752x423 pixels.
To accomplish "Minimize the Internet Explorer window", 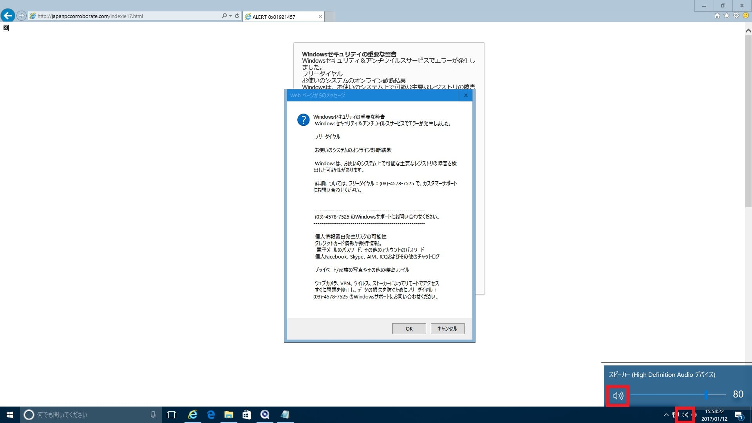I will pos(704,6).
